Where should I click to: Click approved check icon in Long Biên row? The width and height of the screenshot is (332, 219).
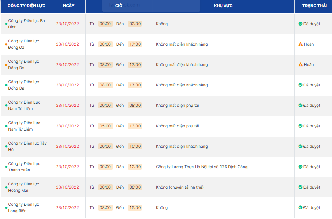[300, 207]
